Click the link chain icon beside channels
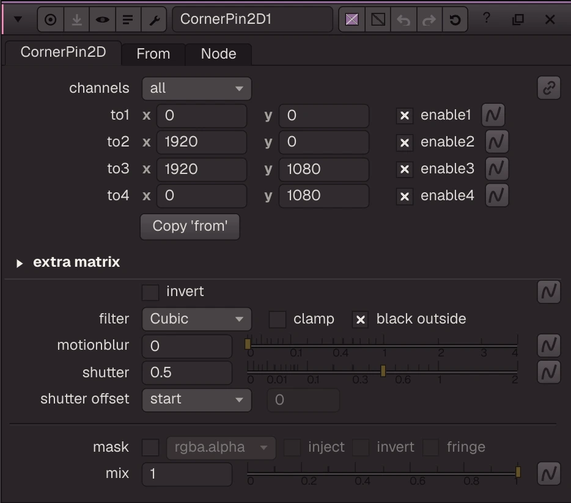571x503 pixels. (x=549, y=88)
